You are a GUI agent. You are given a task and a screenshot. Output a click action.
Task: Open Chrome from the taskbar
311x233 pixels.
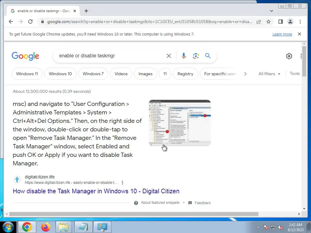[x=27, y=227]
